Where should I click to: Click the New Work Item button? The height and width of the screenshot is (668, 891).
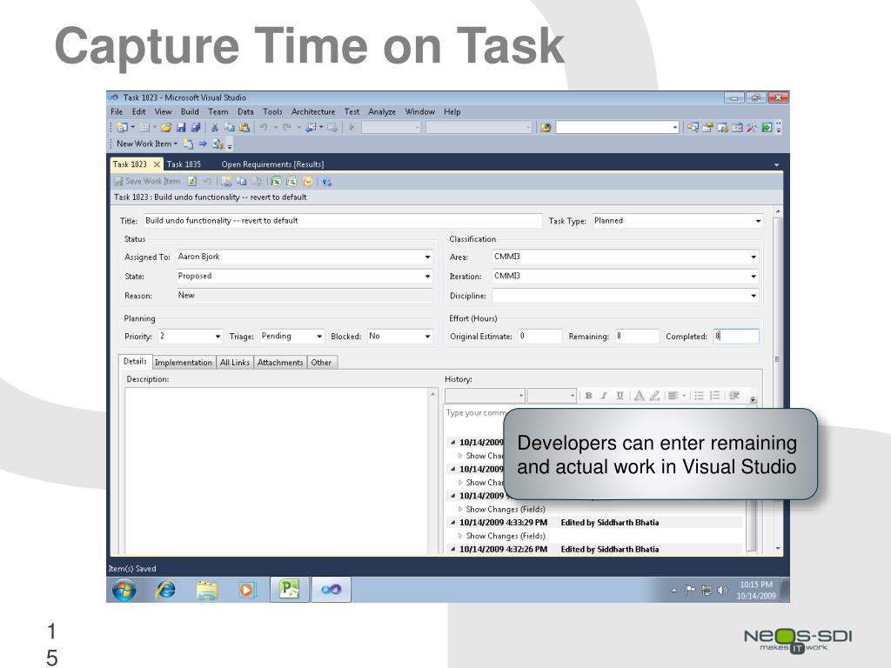(x=146, y=144)
